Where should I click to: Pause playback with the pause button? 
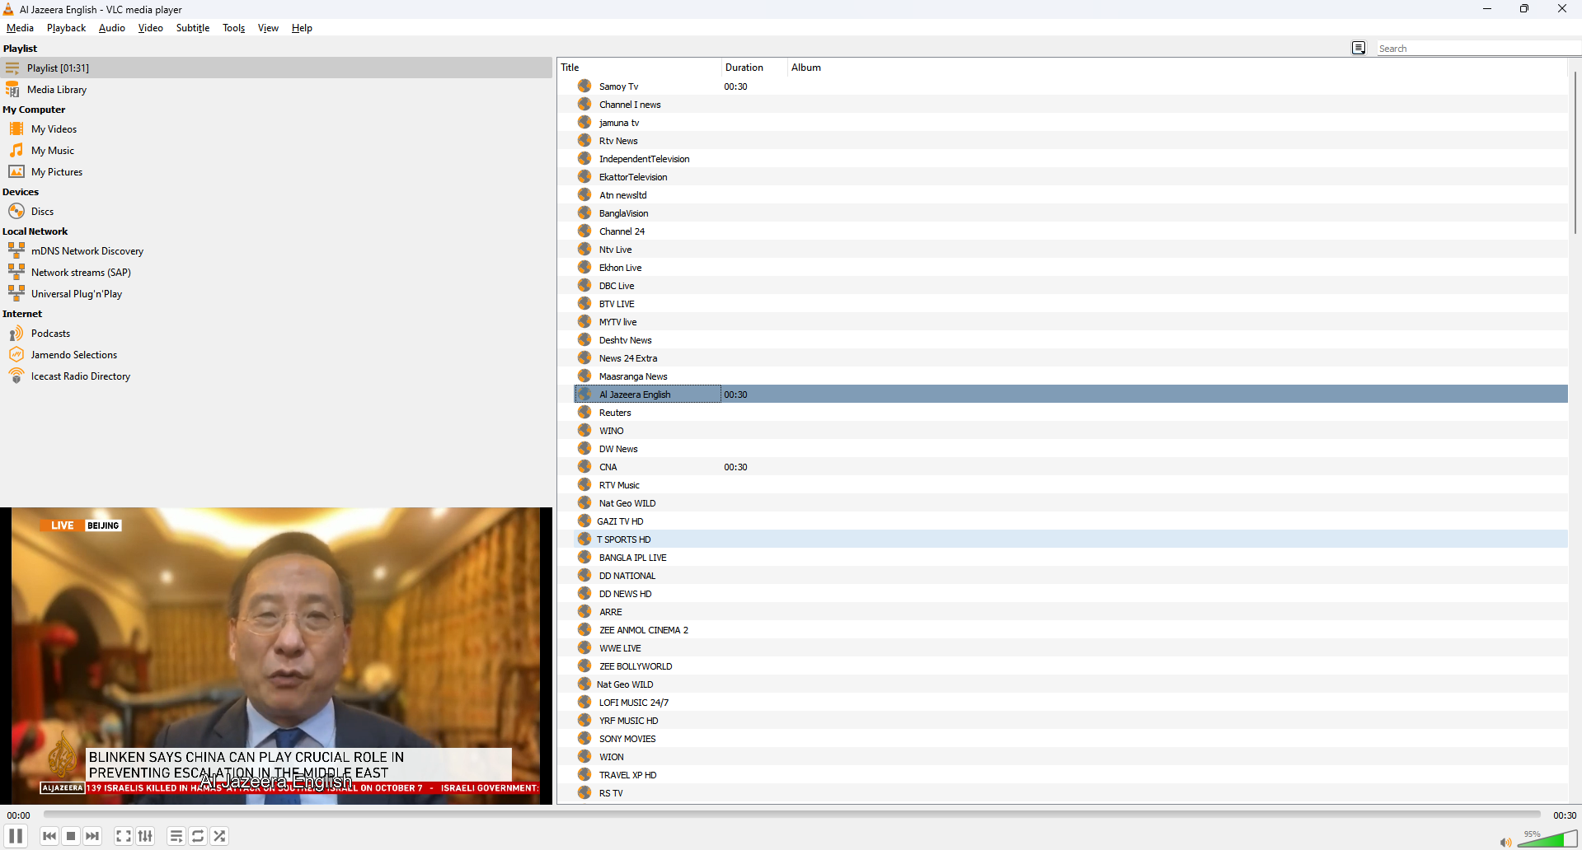16,836
